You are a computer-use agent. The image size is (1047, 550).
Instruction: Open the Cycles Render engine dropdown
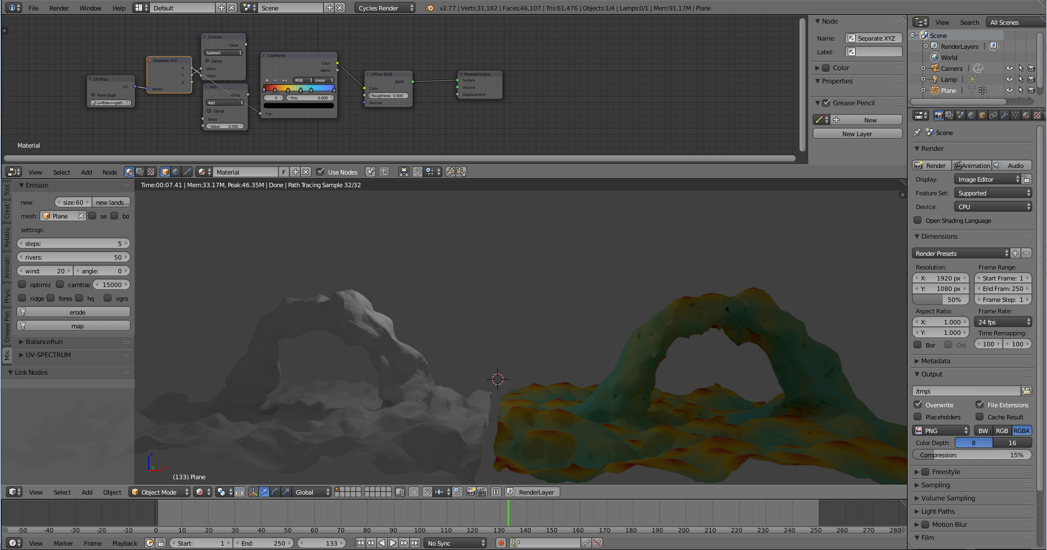tap(385, 8)
